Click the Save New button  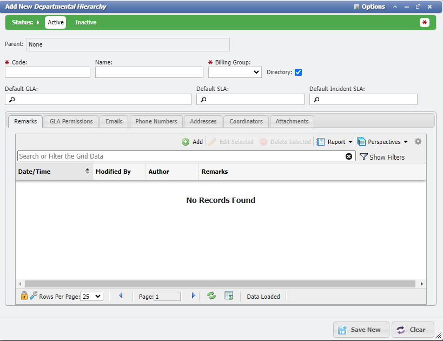(361, 330)
